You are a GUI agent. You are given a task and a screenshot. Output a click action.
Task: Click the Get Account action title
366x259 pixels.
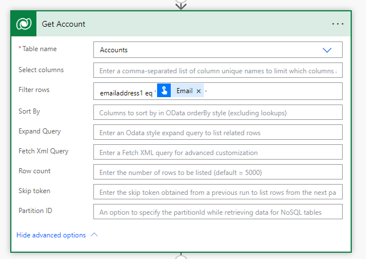(x=64, y=24)
